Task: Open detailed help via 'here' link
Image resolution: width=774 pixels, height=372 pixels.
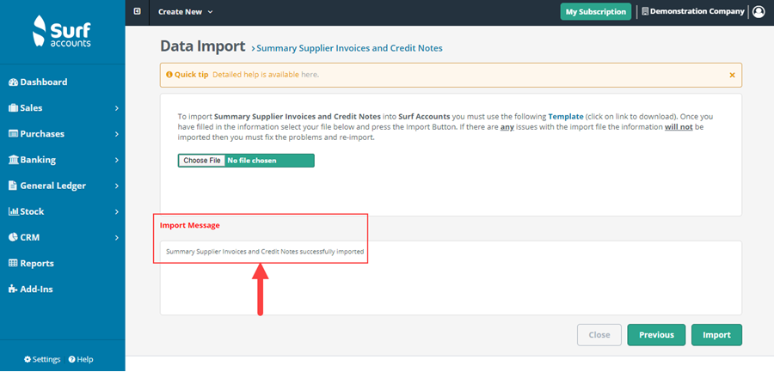Action: pyautogui.click(x=309, y=75)
